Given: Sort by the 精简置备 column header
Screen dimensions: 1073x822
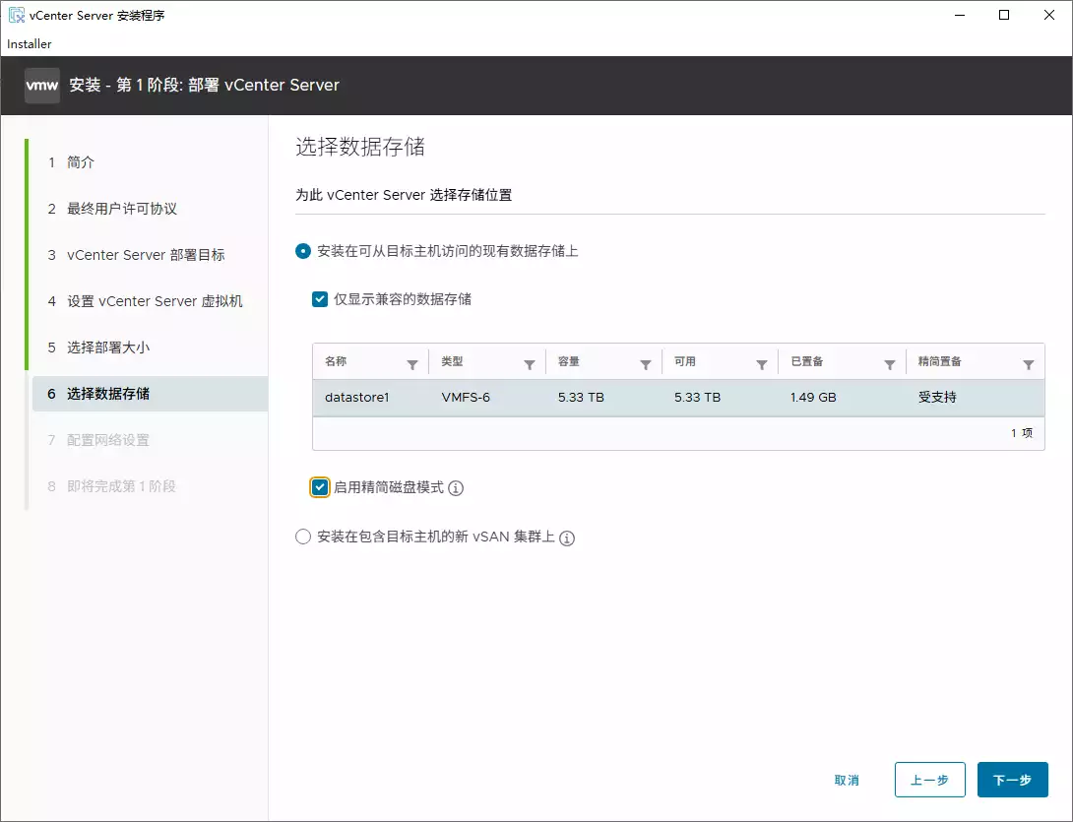Looking at the screenshot, I should tap(939, 361).
